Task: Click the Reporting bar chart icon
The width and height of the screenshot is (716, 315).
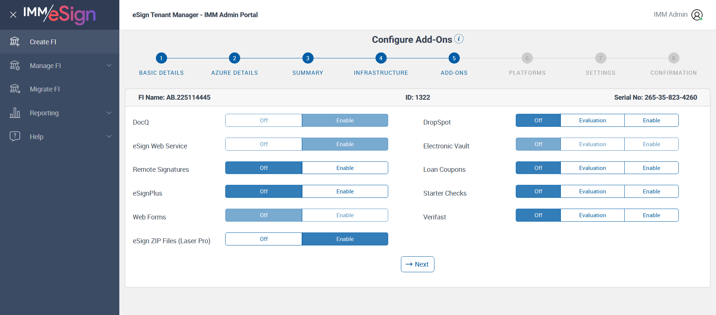Action: pos(15,113)
